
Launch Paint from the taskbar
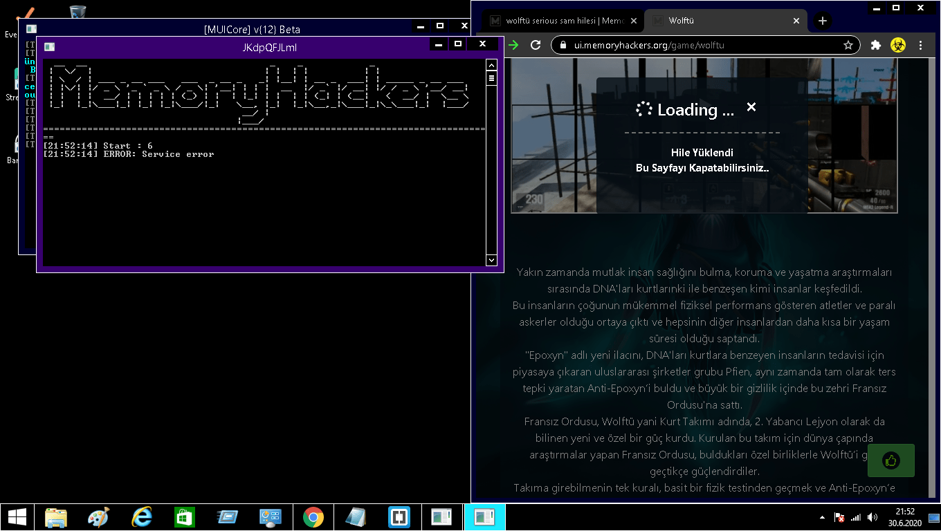tap(99, 517)
